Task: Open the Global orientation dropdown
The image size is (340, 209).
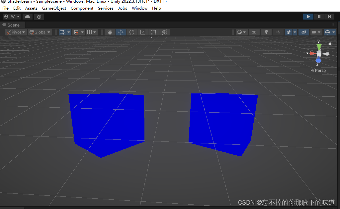Action: [x=39, y=32]
